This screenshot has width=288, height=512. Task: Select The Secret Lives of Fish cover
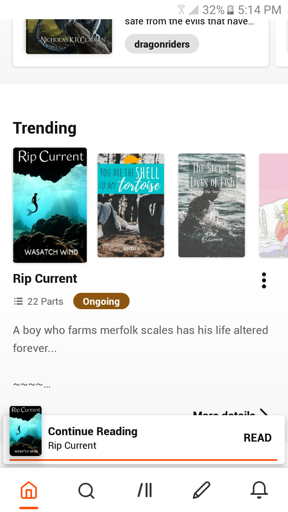pos(212,205)
